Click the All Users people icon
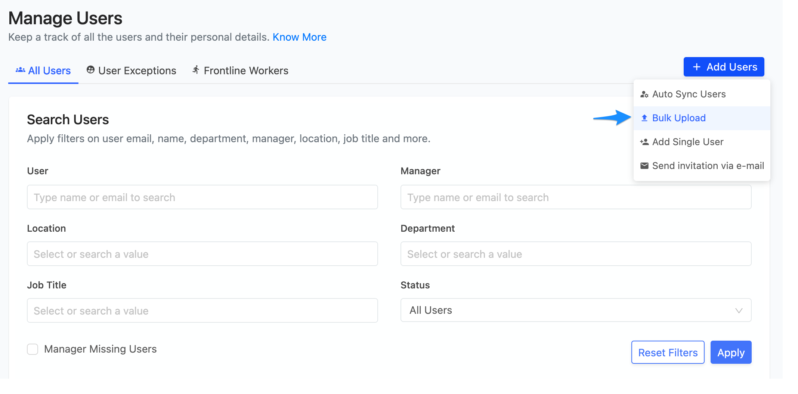The width and height of the screenshot is (798, 394). (x=20, y=70)
